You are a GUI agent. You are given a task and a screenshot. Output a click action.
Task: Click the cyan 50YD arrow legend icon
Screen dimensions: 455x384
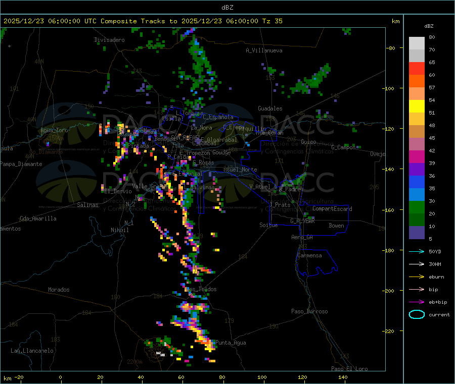(x=417, y=251)
